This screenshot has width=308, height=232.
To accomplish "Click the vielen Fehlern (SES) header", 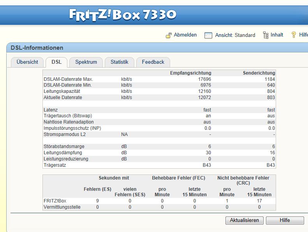I will point(130,192).
